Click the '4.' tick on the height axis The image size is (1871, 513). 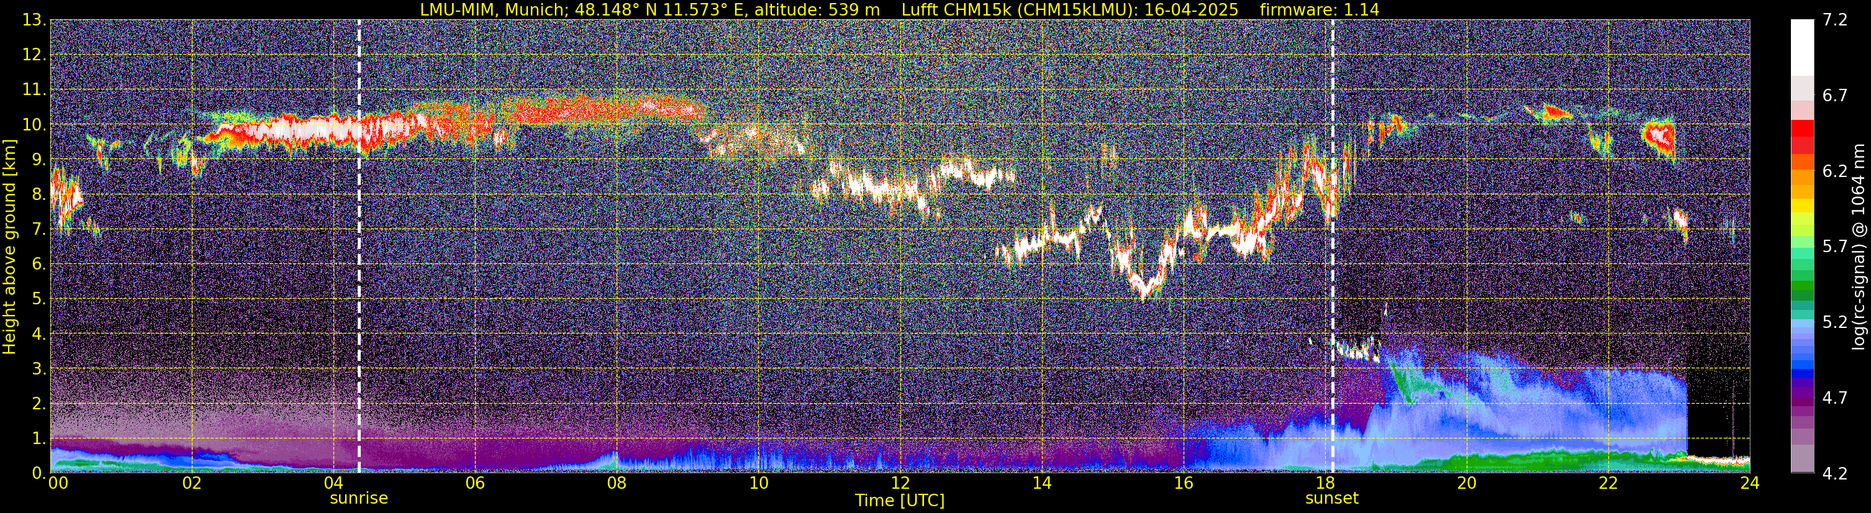tap(39, 334)
